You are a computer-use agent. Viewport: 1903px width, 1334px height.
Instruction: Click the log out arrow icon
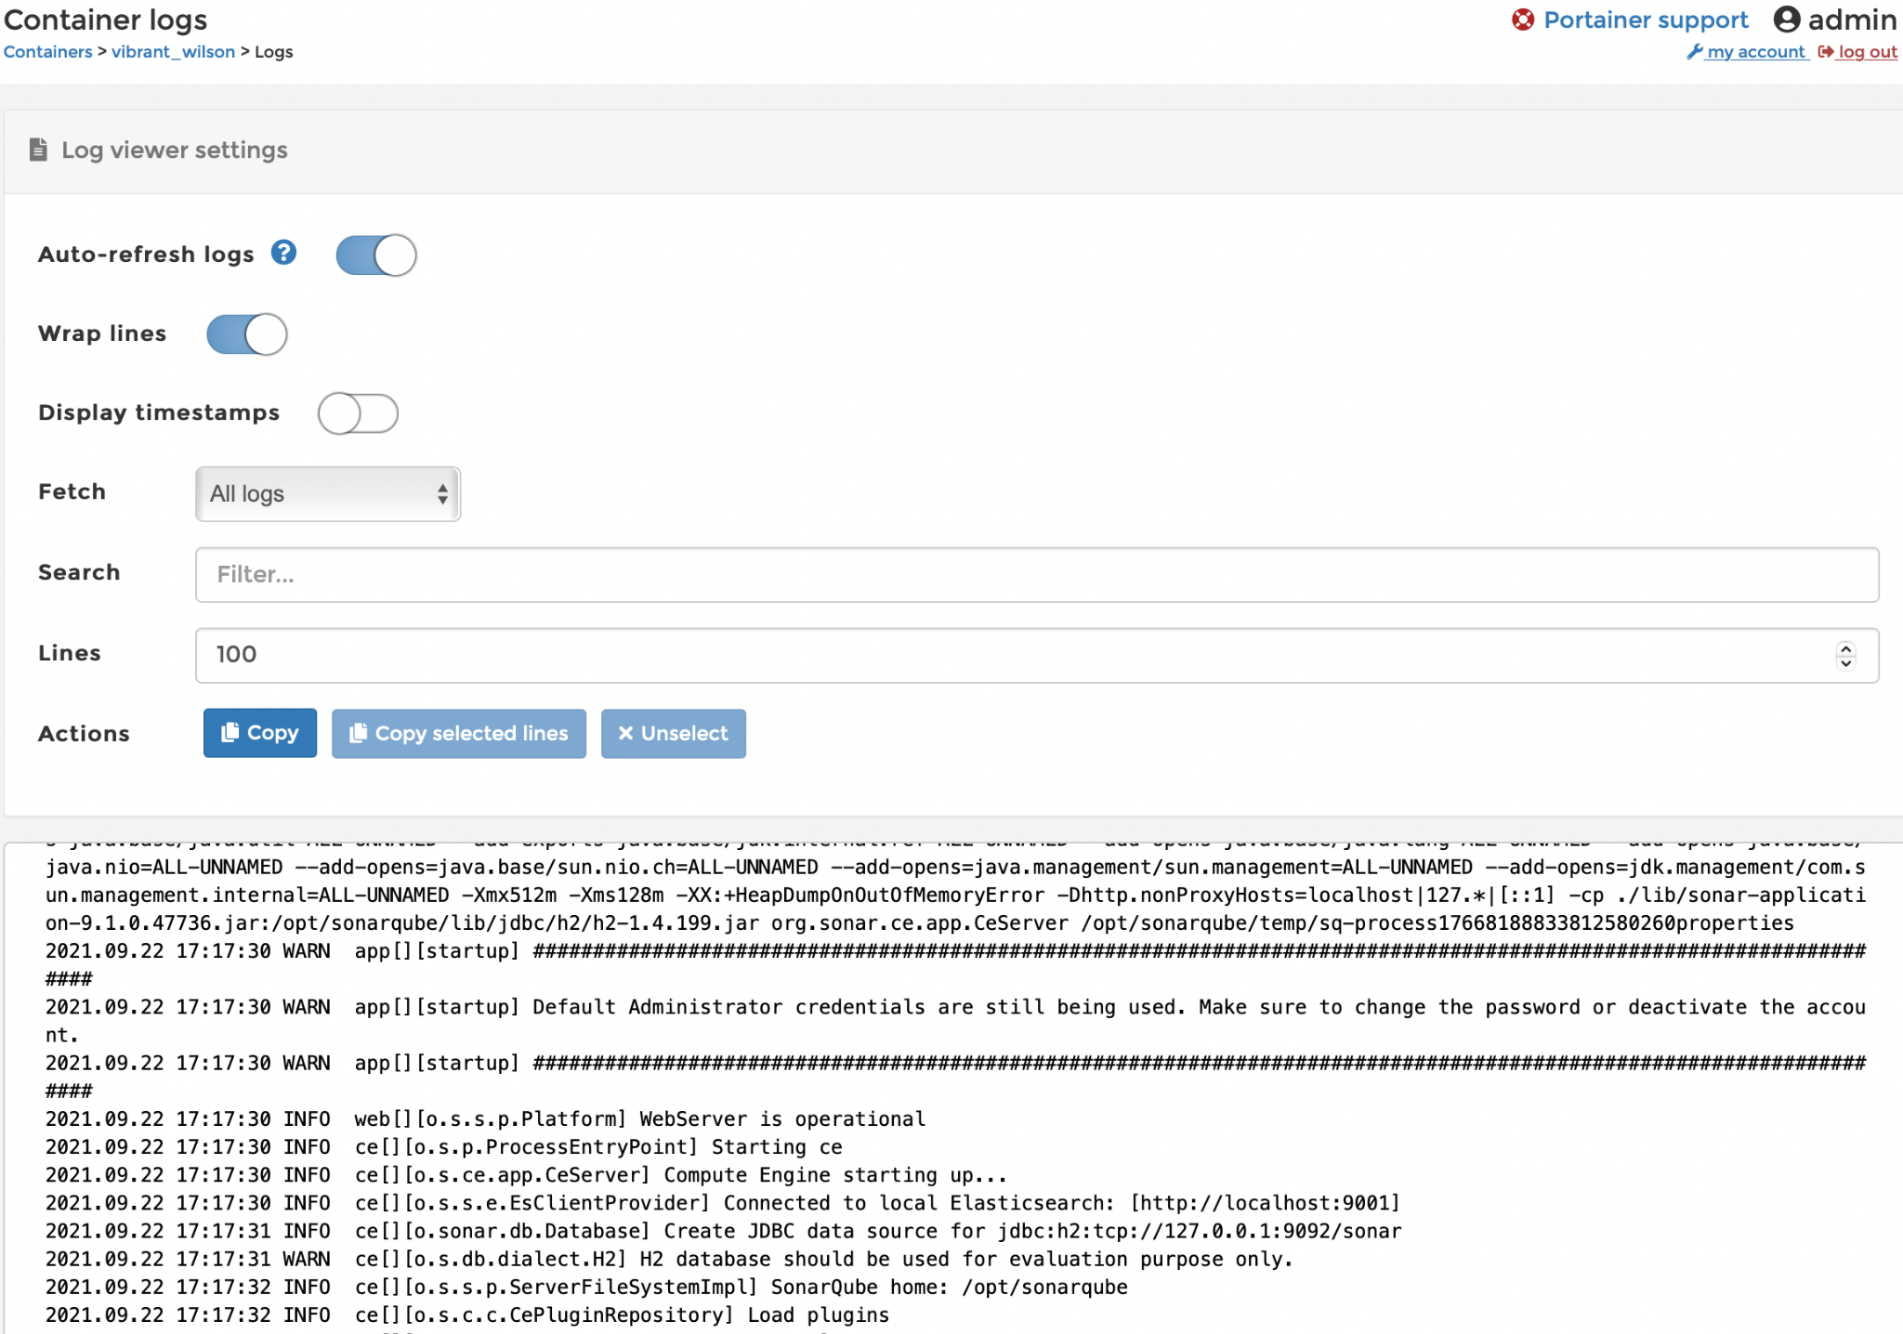click(1825, 52)
